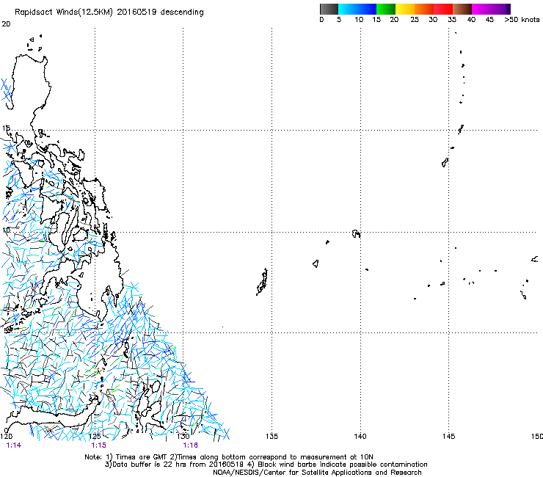Select the yellow 20–25 knots color segment

click(405, 9)
